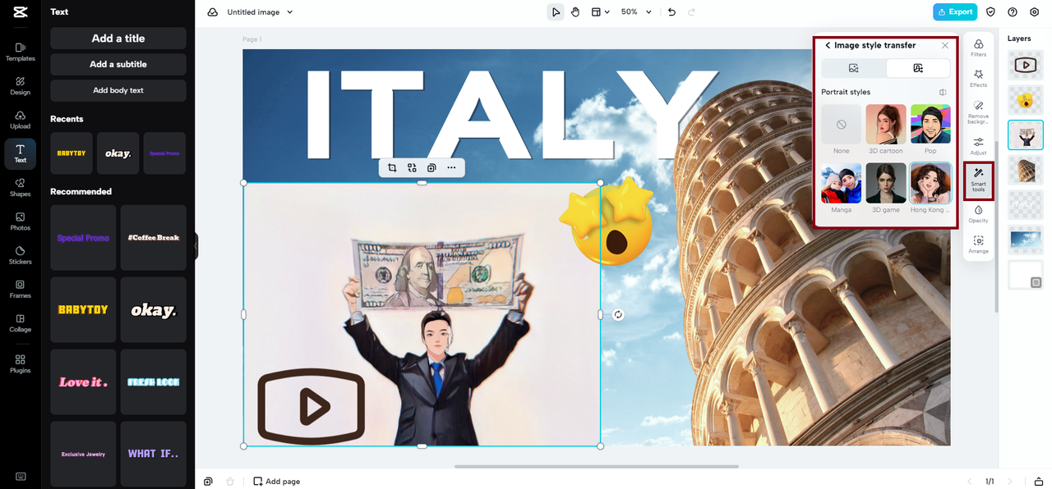Viewport: 1052px width, 489px height.
Task: Select the pointer selection tool
Action: 556,12
